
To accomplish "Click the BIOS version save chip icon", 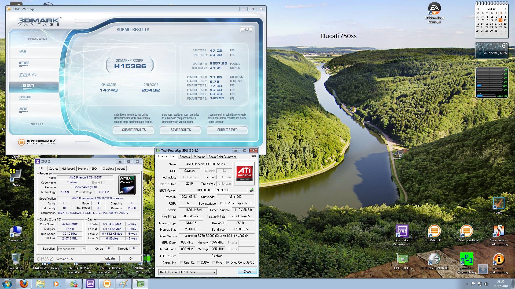I will 251,190.
